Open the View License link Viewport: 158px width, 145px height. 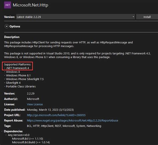click(x=35, y=104)
